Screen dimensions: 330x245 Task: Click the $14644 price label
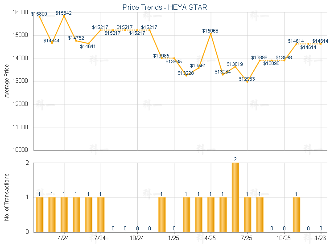click(51, 41)
